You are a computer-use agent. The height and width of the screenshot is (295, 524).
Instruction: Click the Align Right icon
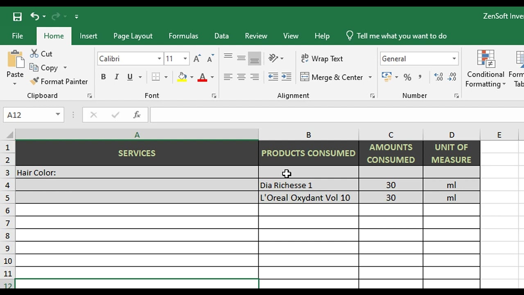point(255,77)
